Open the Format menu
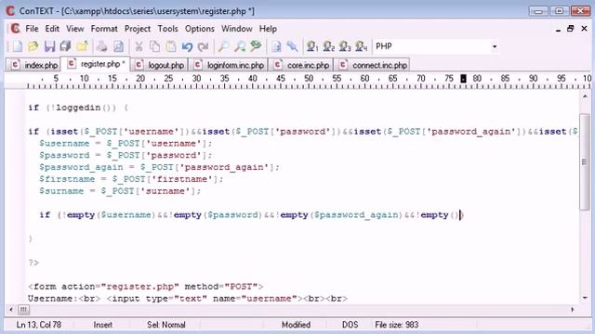 (x=104, y=29)
